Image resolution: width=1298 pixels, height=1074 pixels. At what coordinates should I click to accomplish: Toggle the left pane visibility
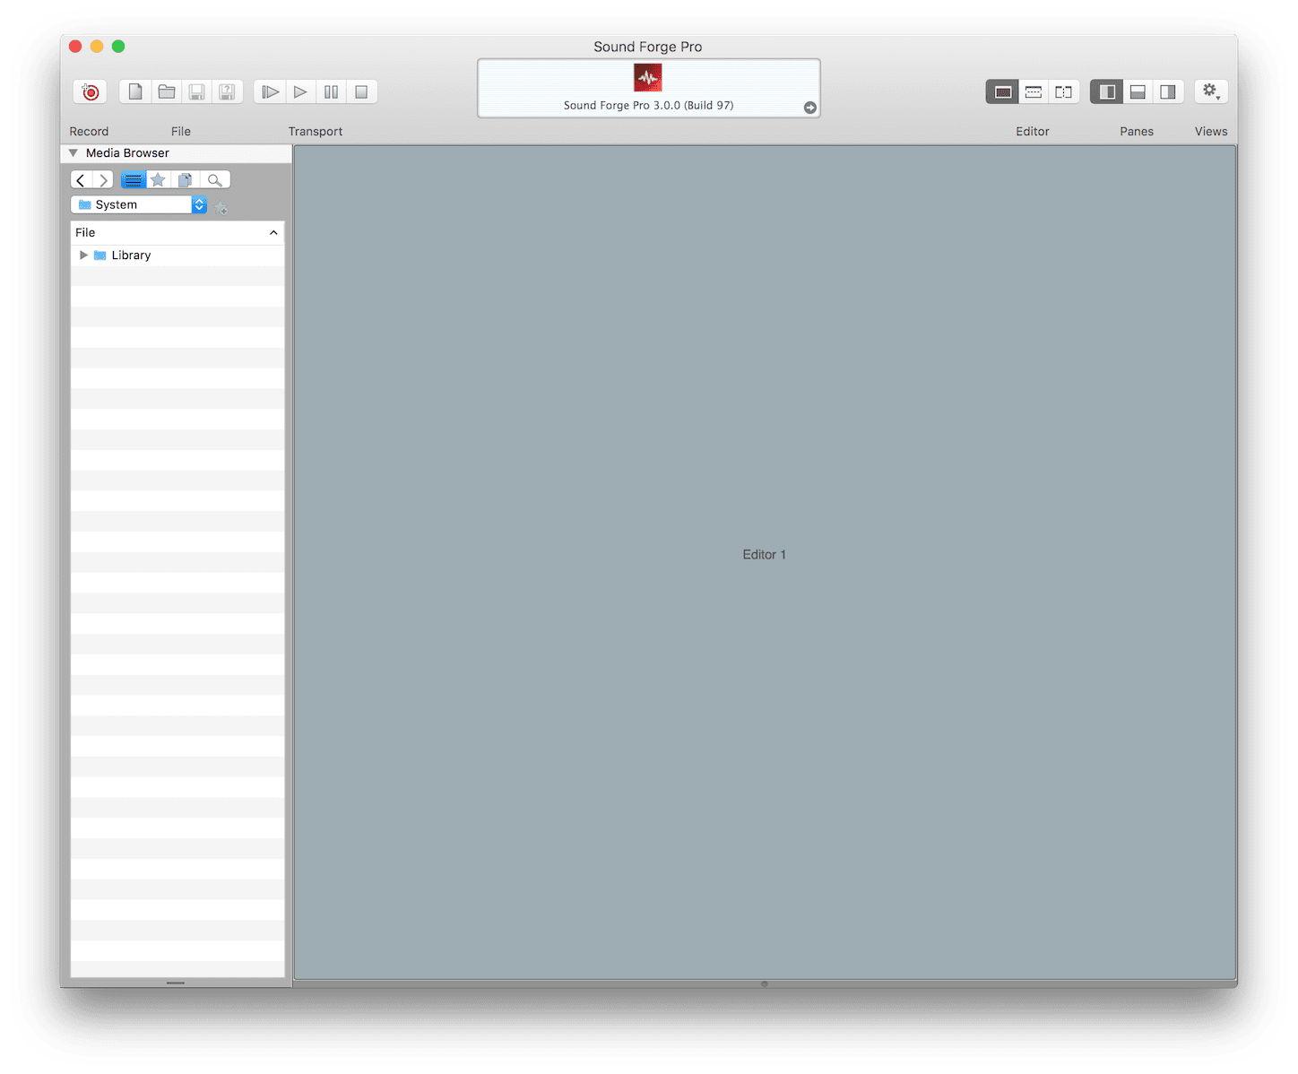(1107, 91)
